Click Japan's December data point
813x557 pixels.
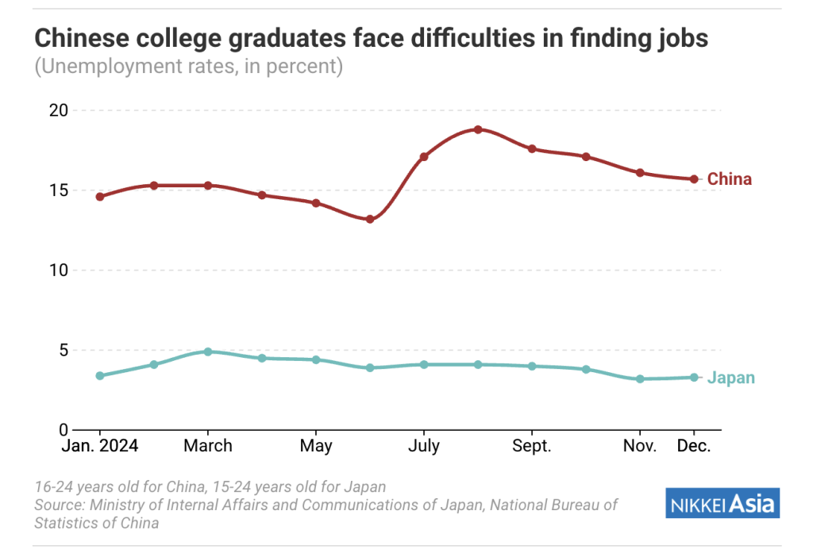(x=694, y=378)
